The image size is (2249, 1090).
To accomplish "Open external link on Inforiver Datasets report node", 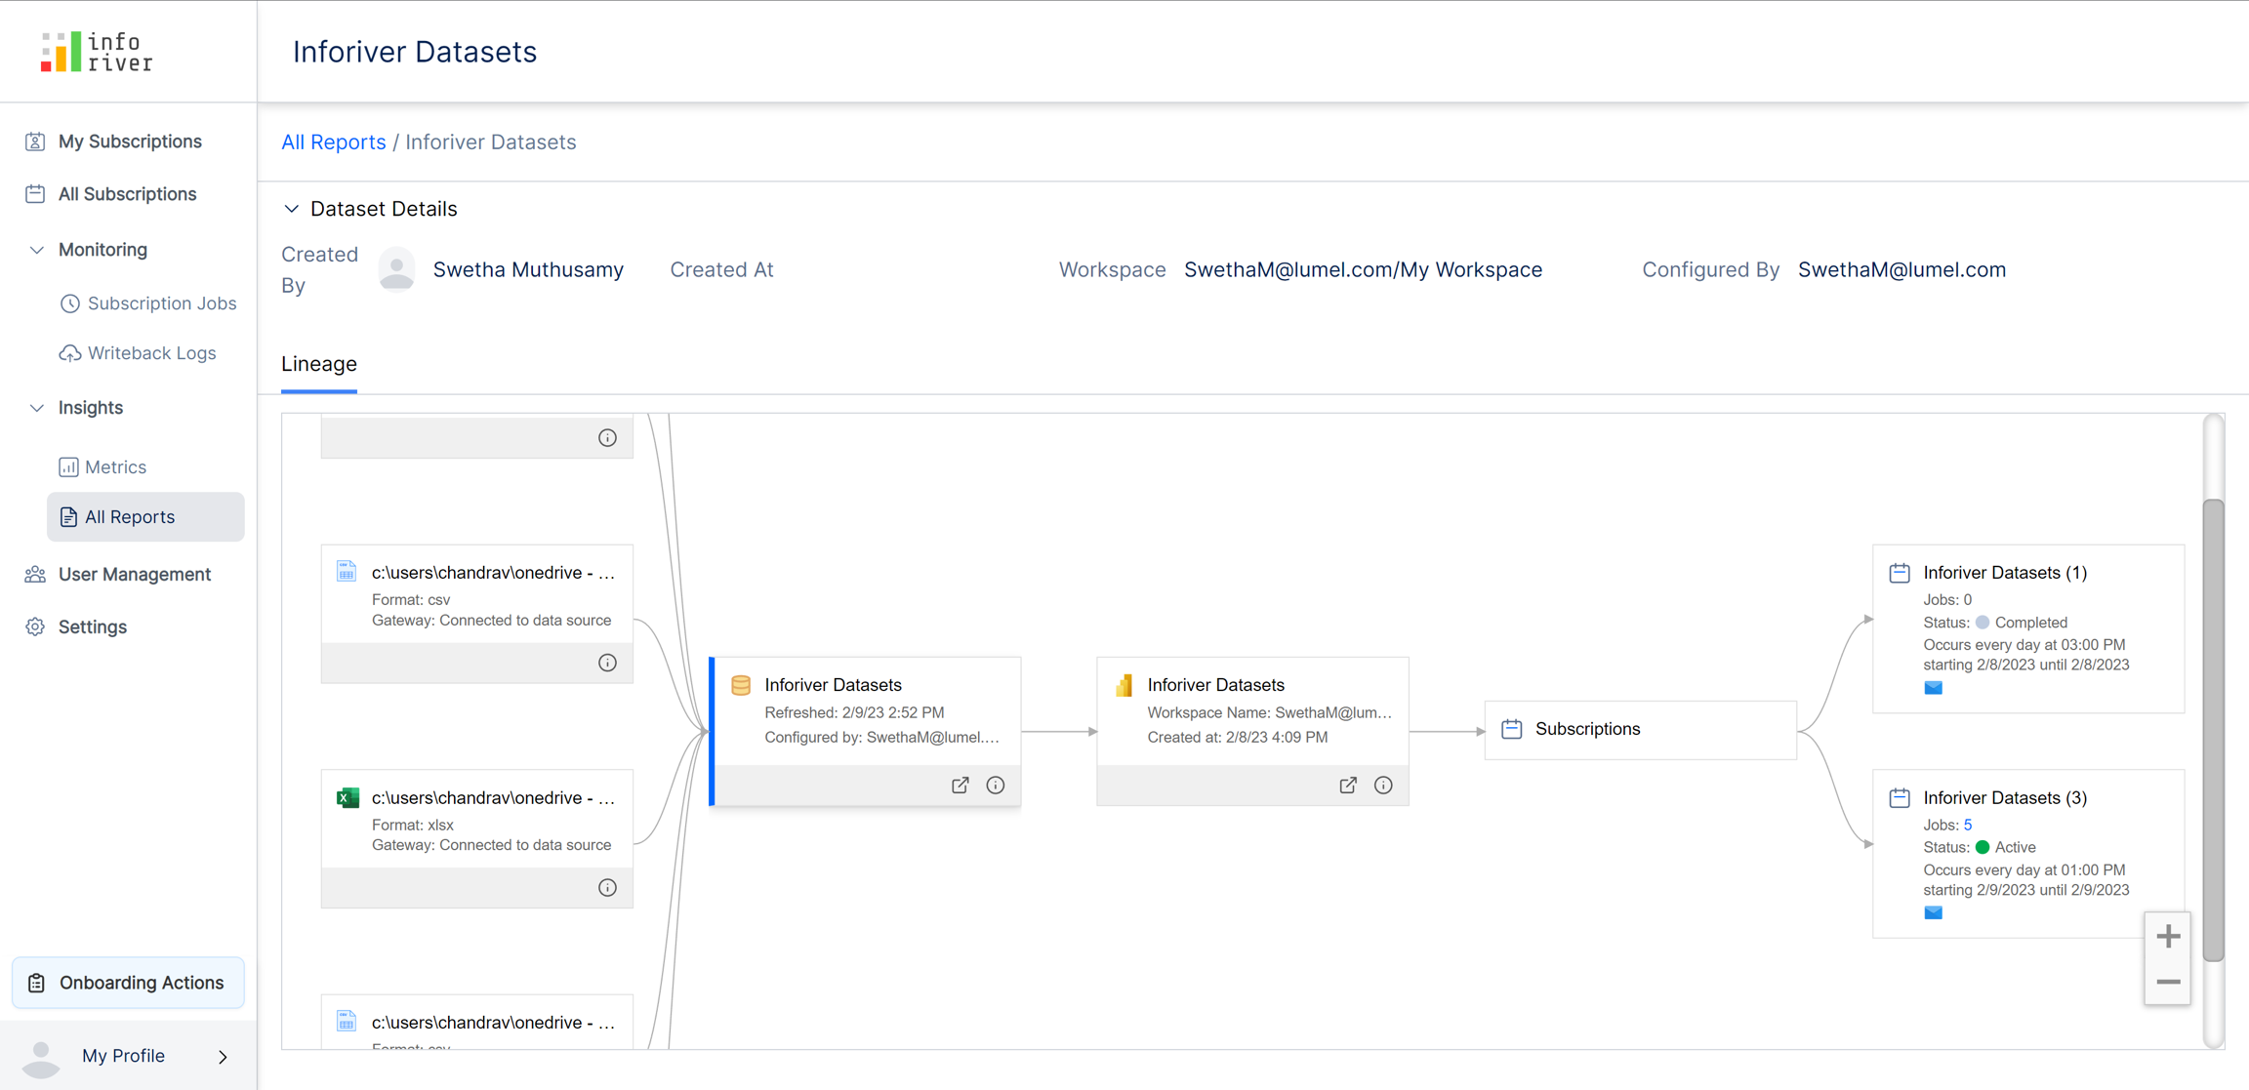I will [x=1347, y=786].
